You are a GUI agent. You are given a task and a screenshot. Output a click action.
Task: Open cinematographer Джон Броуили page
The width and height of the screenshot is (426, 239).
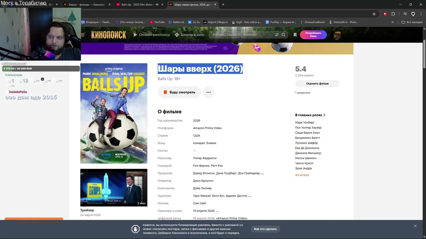(x=203, y=181)
